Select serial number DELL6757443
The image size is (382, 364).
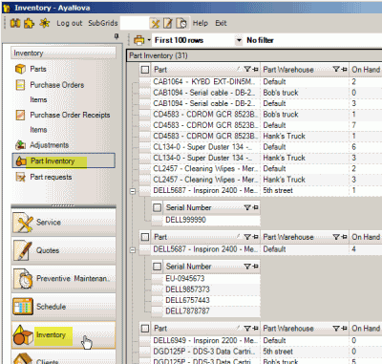[x=187, y=300]
